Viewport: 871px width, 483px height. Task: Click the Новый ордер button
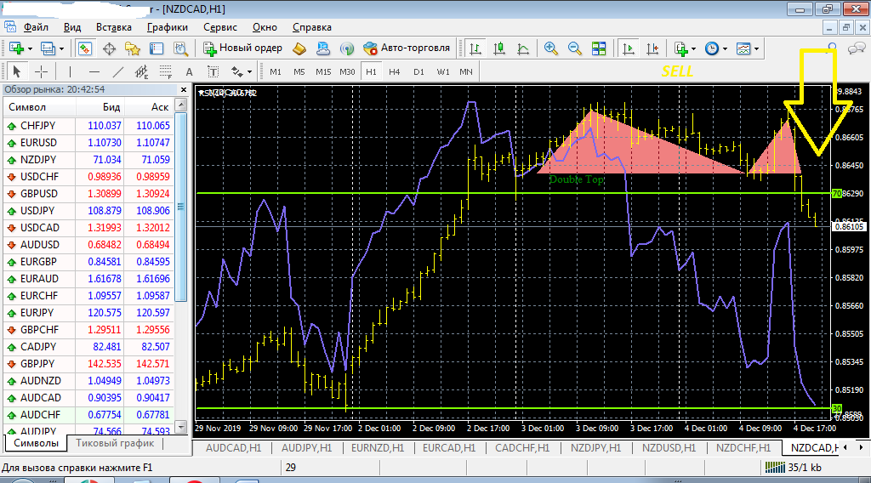(242, 48)
